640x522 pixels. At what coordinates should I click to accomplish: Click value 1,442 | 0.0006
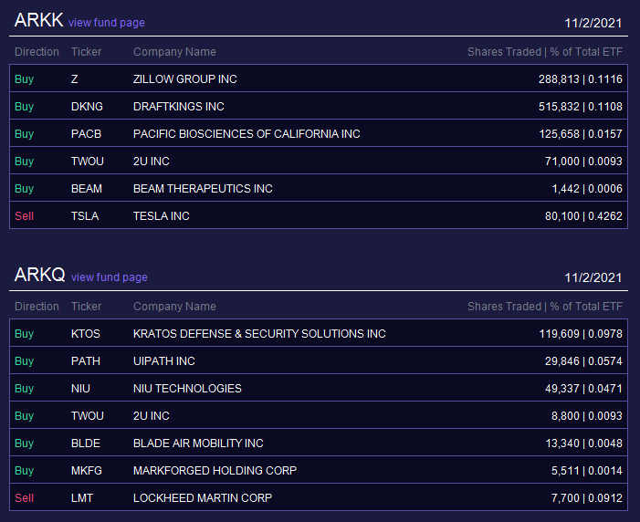587,189
